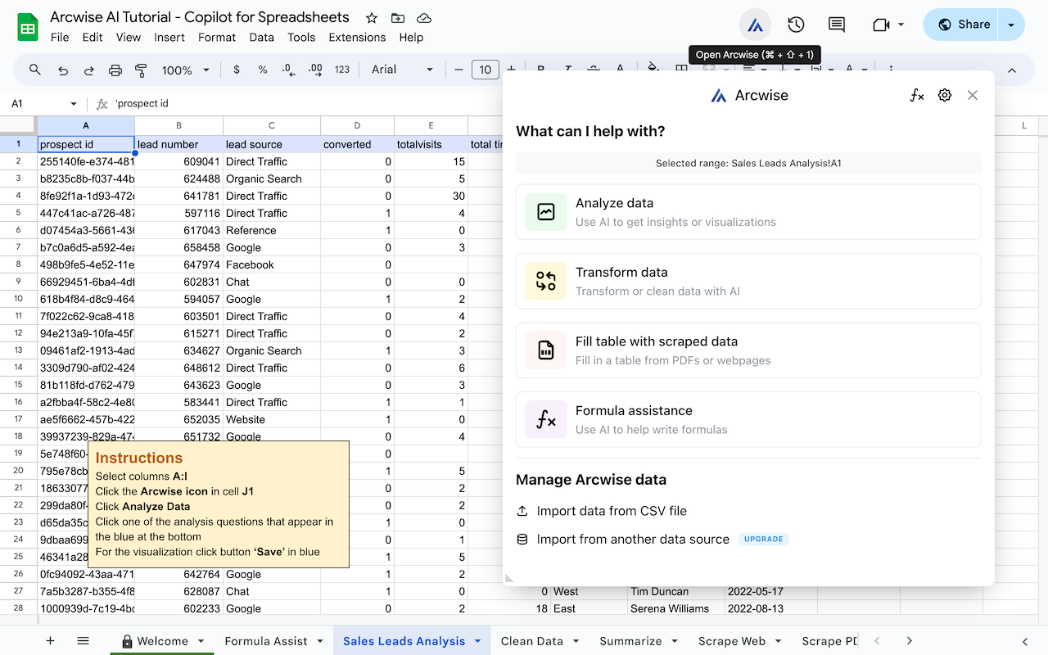Expand the Share options arrow

point(1011,25)
